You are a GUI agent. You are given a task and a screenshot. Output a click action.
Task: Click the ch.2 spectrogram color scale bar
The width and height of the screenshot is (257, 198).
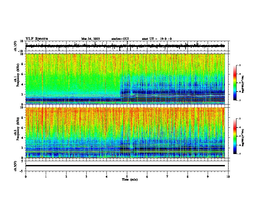point(235,136)
